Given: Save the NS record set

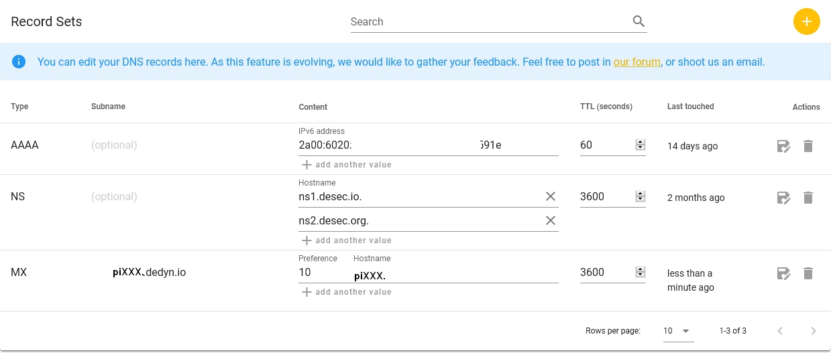Looking at the screenshot, I should click(x=783, y=198).
